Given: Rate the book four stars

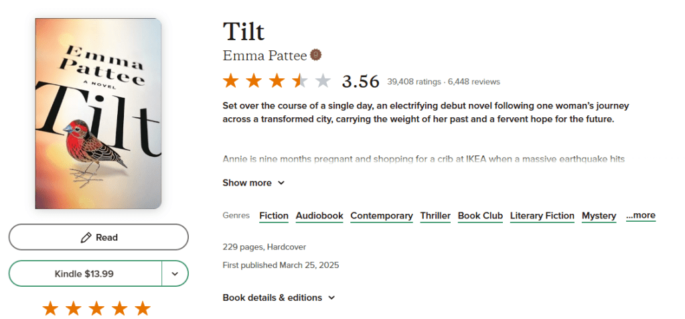Looking at the screenshot, I should [x=119, y=308].
